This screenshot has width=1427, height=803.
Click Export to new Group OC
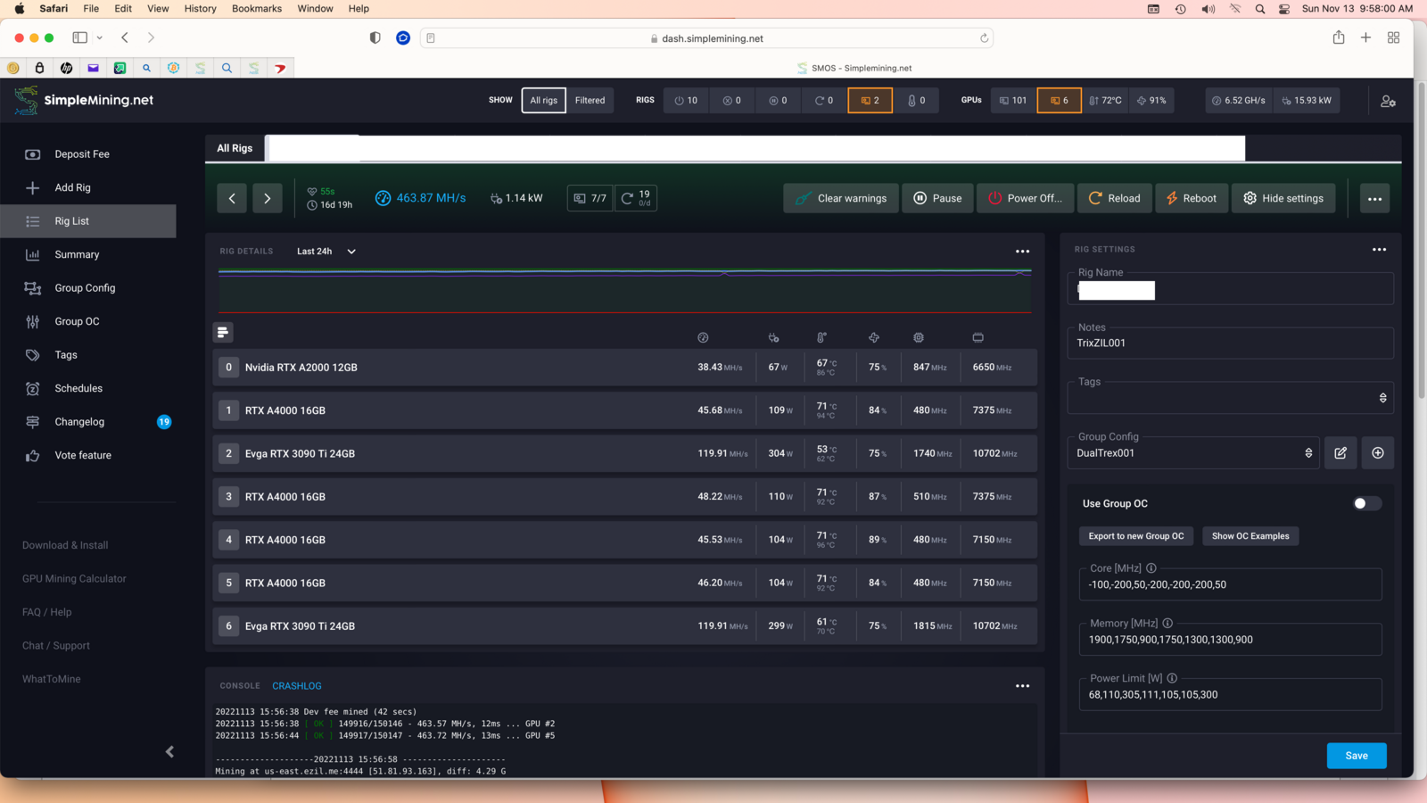1135,536
